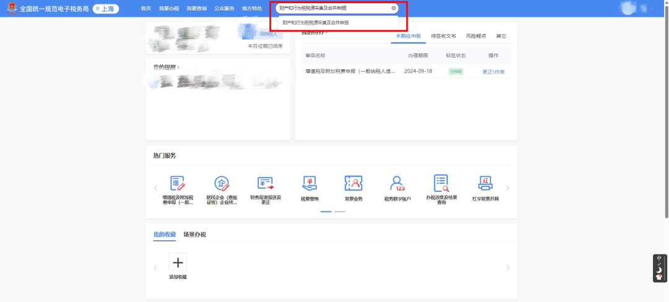This screenshot has height=302, width=669.
Task: Switch to the 待签收文书 tab
Action: pyautogui.click(x=443, y=37)
